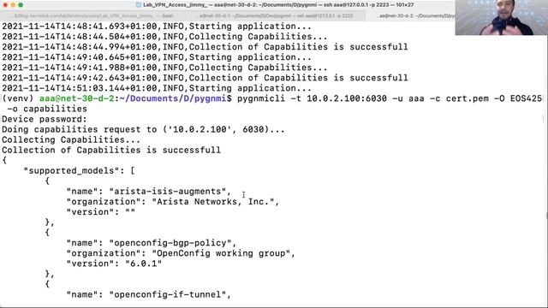This screenshot has height=308, width=548.
Task: Click the pygnmicli command word
Action: click(x=261, y=98)
